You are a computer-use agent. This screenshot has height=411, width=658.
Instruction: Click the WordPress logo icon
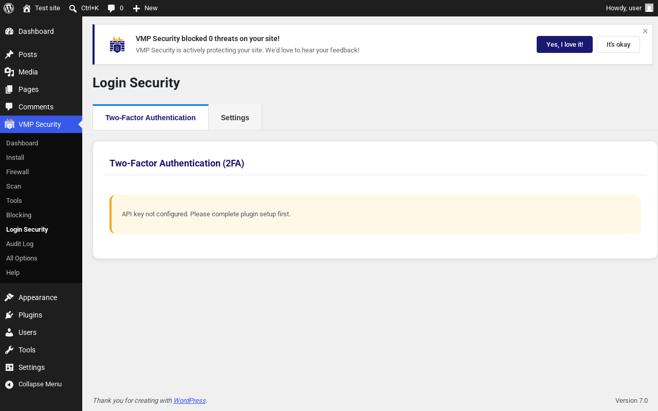[9, 8]
